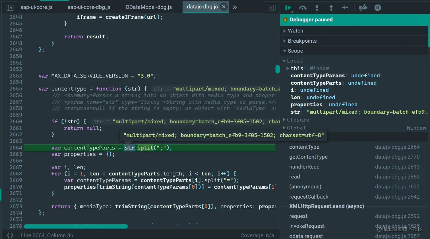430x239 pixels.
Task: Close the datajs-dbg.js tab
Action: [x=224, y=7]
